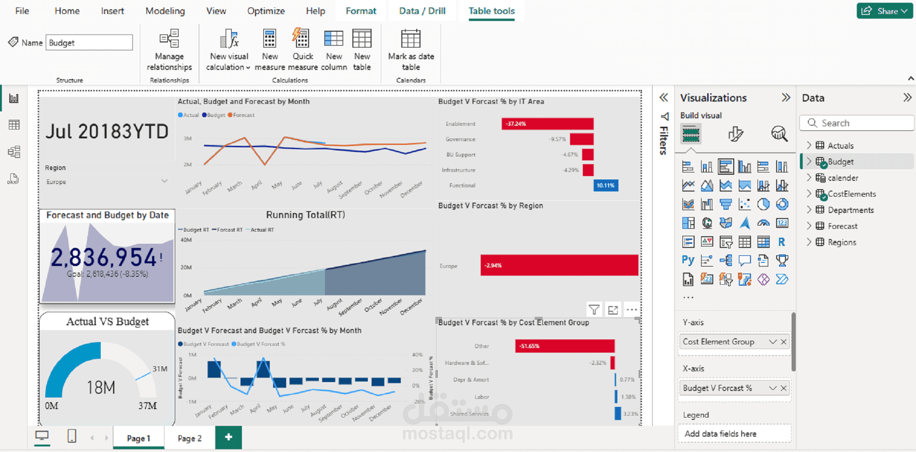Select the Donut chart visual

pyautogui.click(x=783, y=204)
